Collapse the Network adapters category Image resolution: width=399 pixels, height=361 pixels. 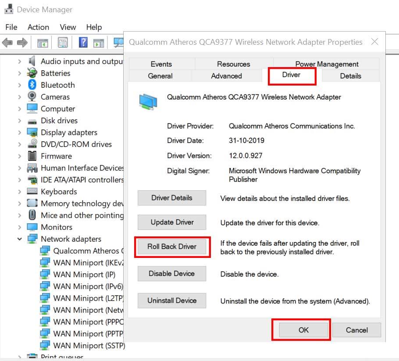pos(20,239)
